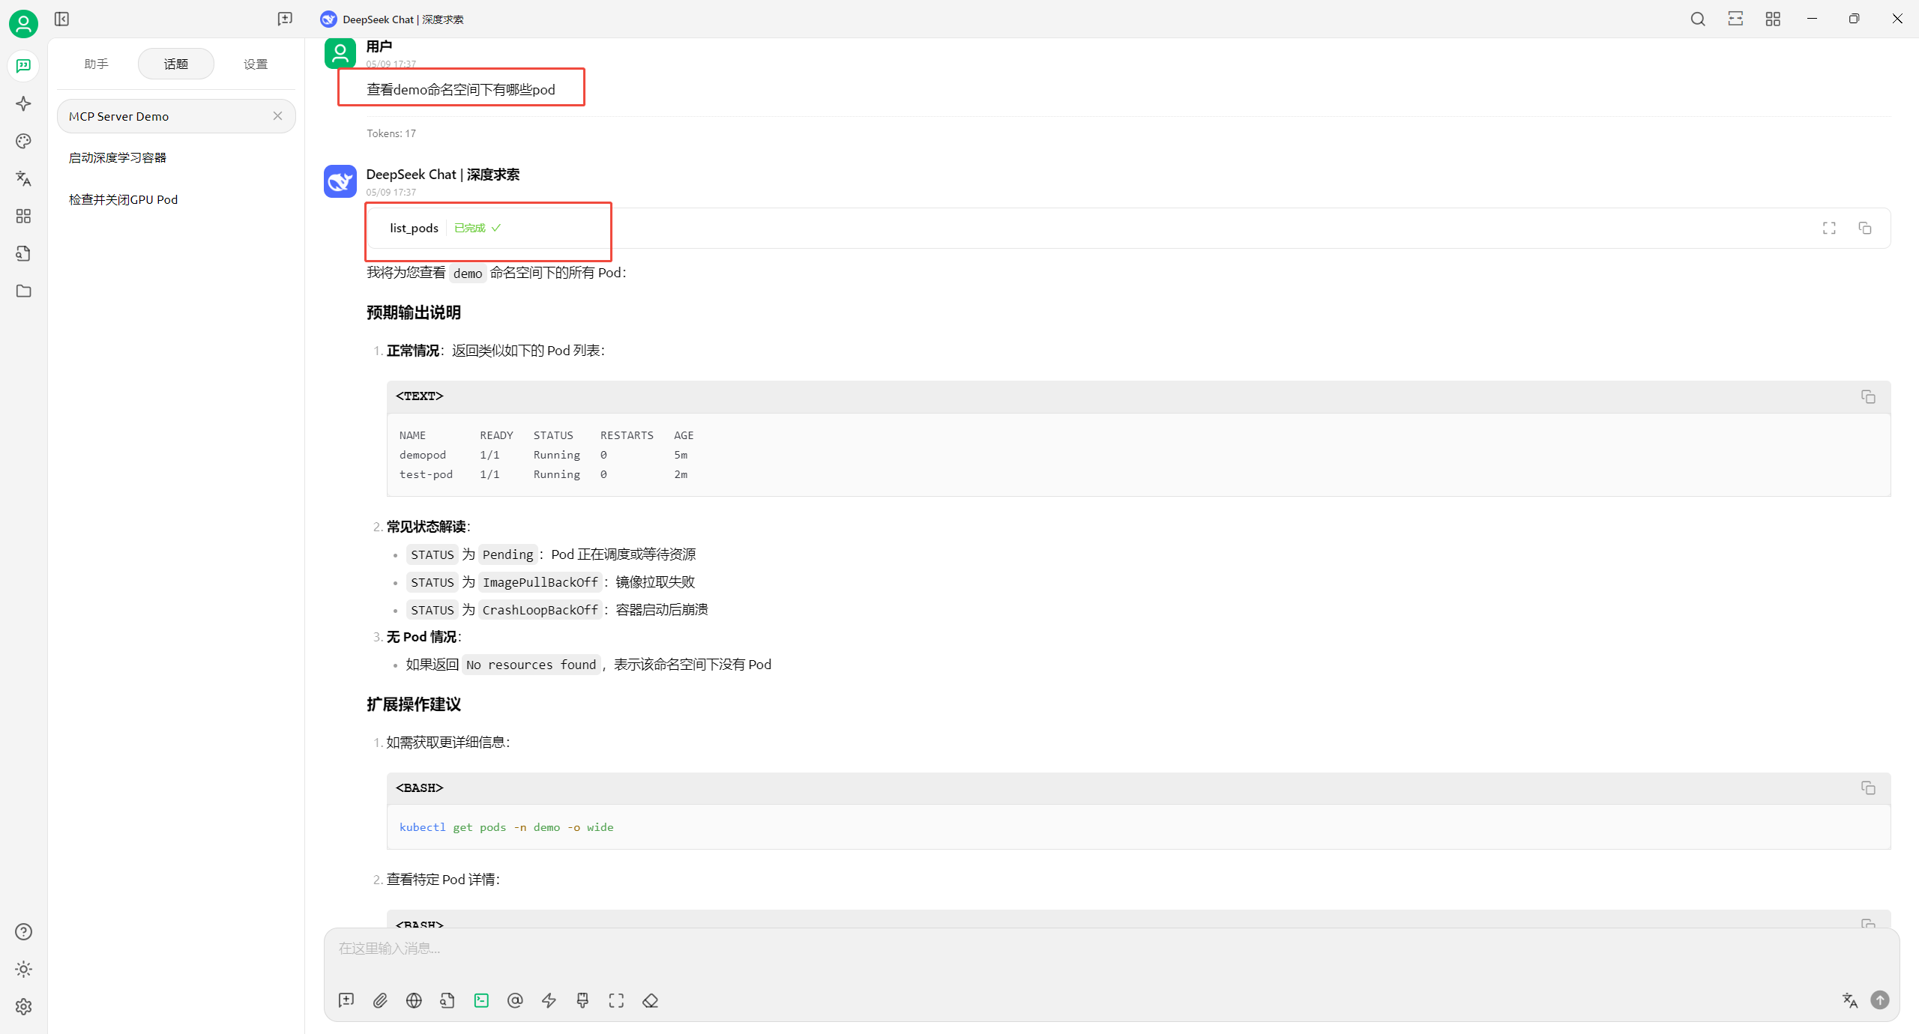
Task: Switch to the 设置 tab
Action: tap(256, 64)
